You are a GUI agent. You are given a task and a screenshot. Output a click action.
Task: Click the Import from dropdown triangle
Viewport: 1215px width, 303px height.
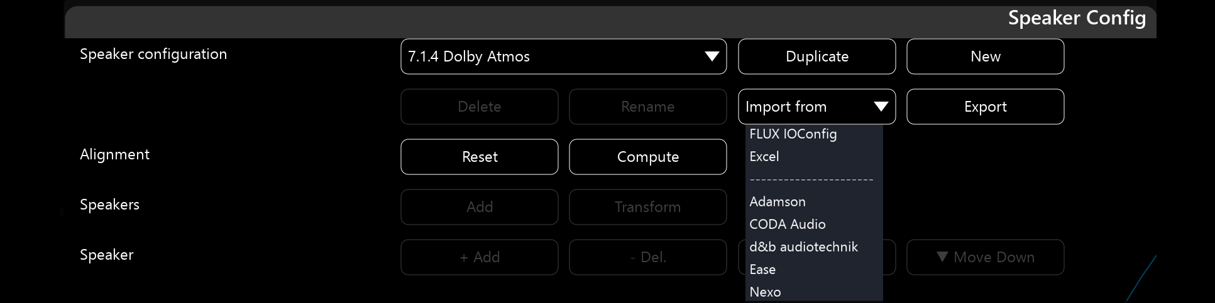(x=881, y=107)
